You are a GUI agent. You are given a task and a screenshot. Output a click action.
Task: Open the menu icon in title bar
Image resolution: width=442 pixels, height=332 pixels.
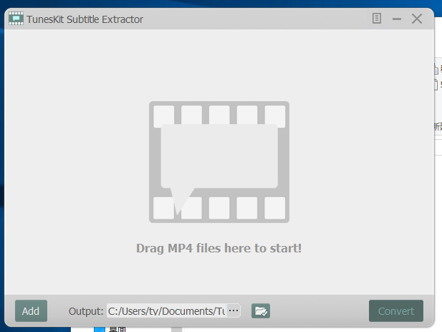pyautogui.click(x=377, y=19)
